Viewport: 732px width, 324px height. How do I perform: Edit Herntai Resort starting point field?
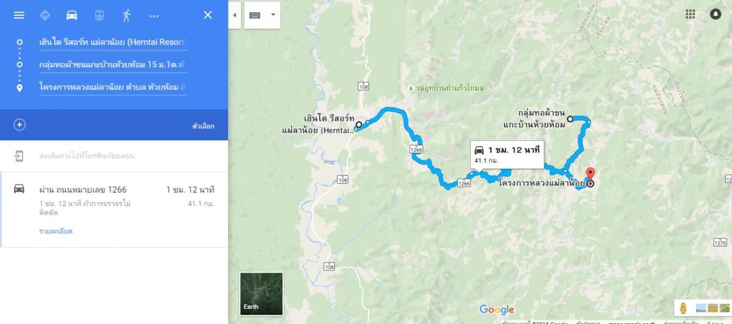click(x=112, y=41)
